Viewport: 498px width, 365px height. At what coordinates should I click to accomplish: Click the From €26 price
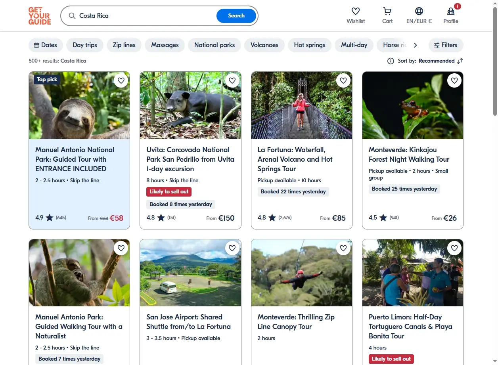[444, 218]
